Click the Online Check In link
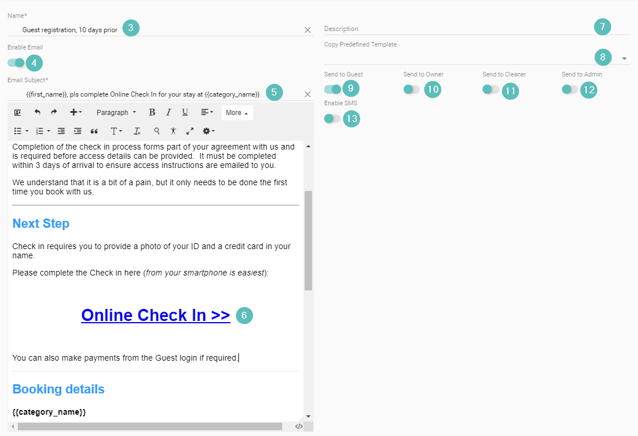Image resolution: width=638 pixels, height=436 pixels. coord(155,315)
